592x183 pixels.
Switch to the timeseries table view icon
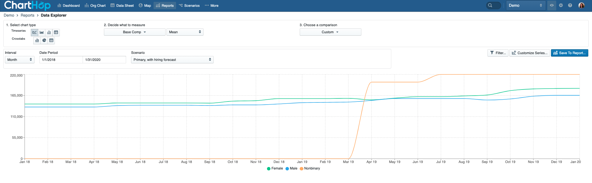click(56, 32)
